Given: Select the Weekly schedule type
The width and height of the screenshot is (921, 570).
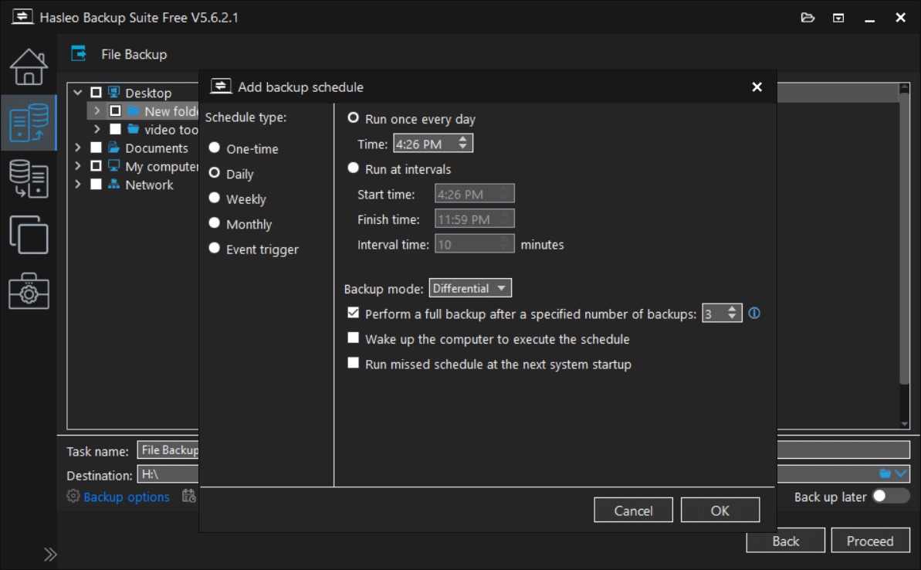Looking at the screenshot, I should (214, 198).
